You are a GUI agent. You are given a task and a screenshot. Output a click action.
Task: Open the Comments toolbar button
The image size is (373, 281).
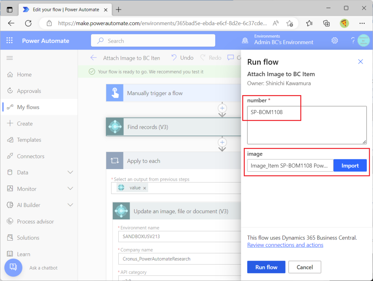click(x=234, y=58)
